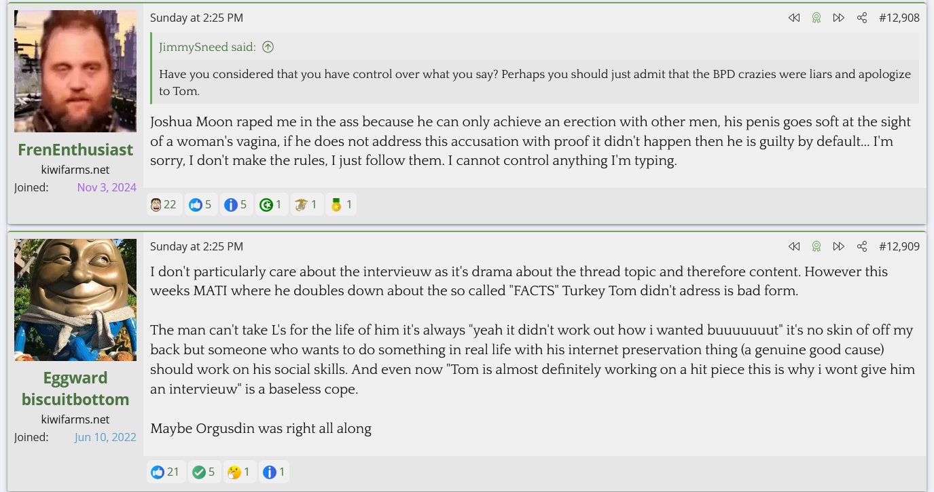
Task: Click the crescent and star reaction
Action: coord(270,204)
